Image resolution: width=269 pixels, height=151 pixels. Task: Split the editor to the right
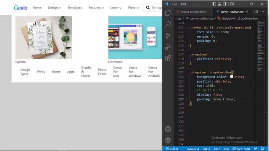[x=256, y=11]
